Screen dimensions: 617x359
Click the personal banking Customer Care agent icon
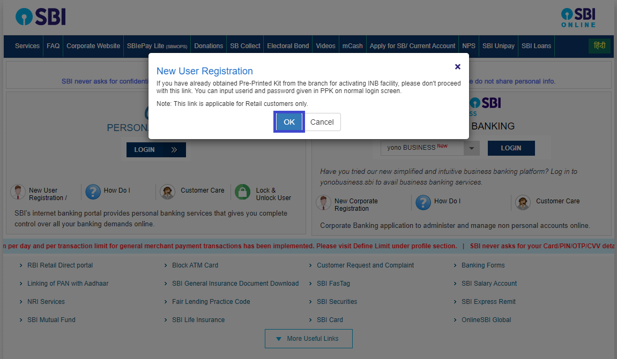click(x=167, y=192)
